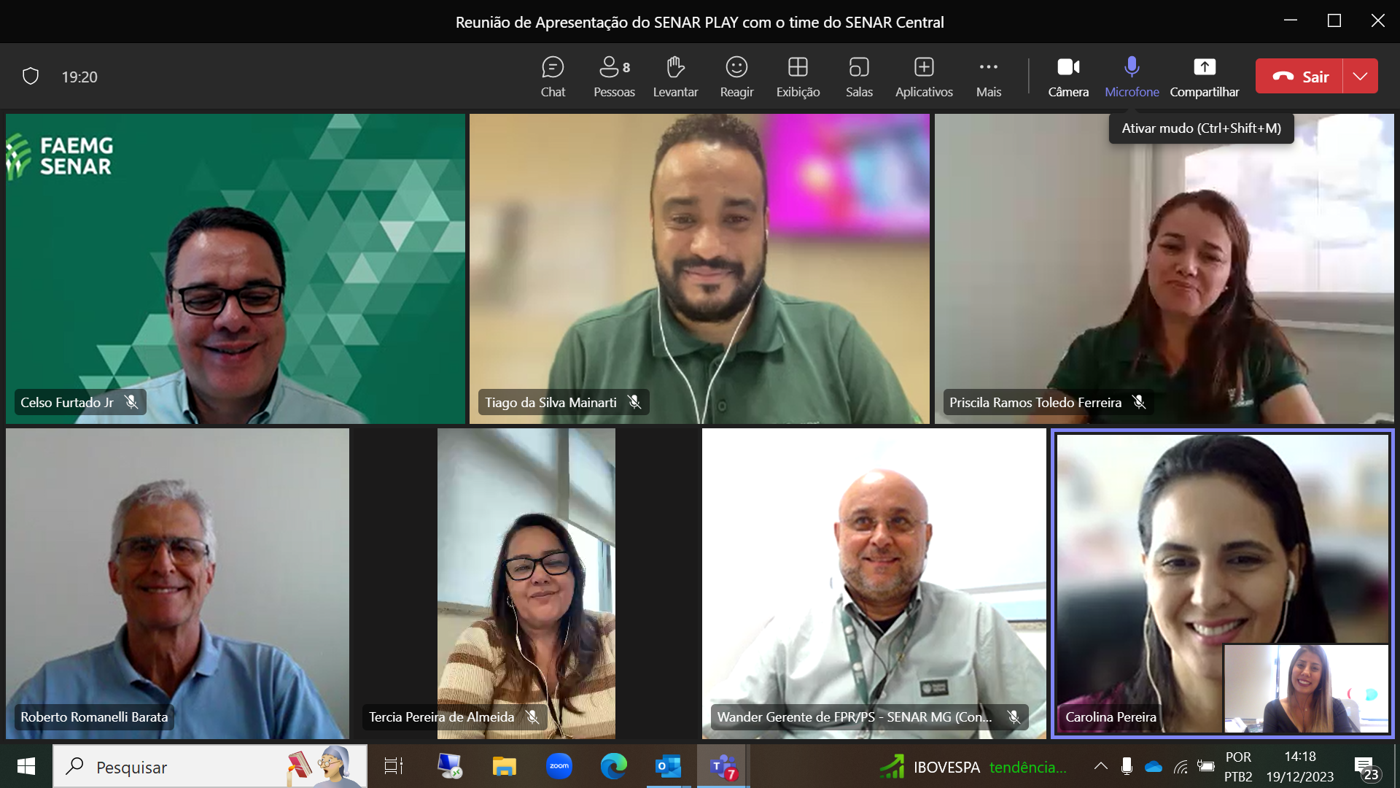Raise hand with Levantar button
The width and height of the screenshot is (1400, 788).
[x=675, y=77]
